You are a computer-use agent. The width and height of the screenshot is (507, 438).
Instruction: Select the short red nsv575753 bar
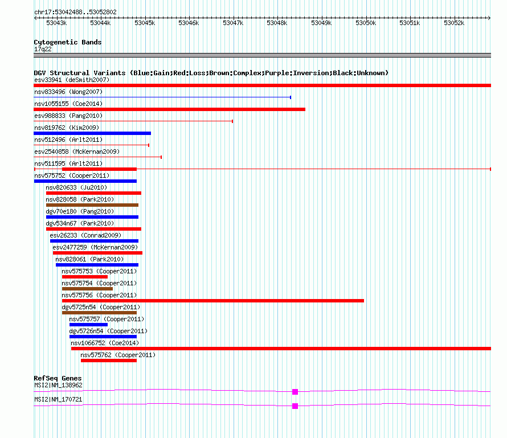[85, 277]
